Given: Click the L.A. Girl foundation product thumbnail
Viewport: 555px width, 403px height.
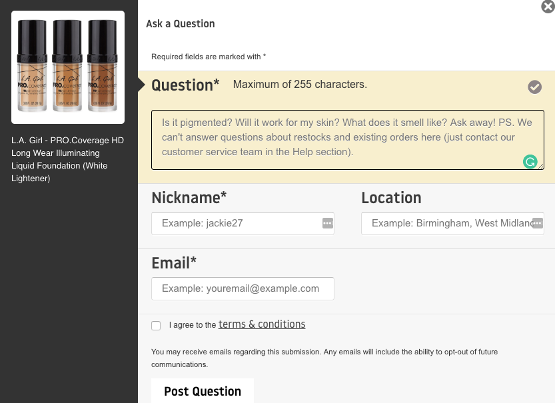Looking at the screenshot, I should [x=68, y=67].
